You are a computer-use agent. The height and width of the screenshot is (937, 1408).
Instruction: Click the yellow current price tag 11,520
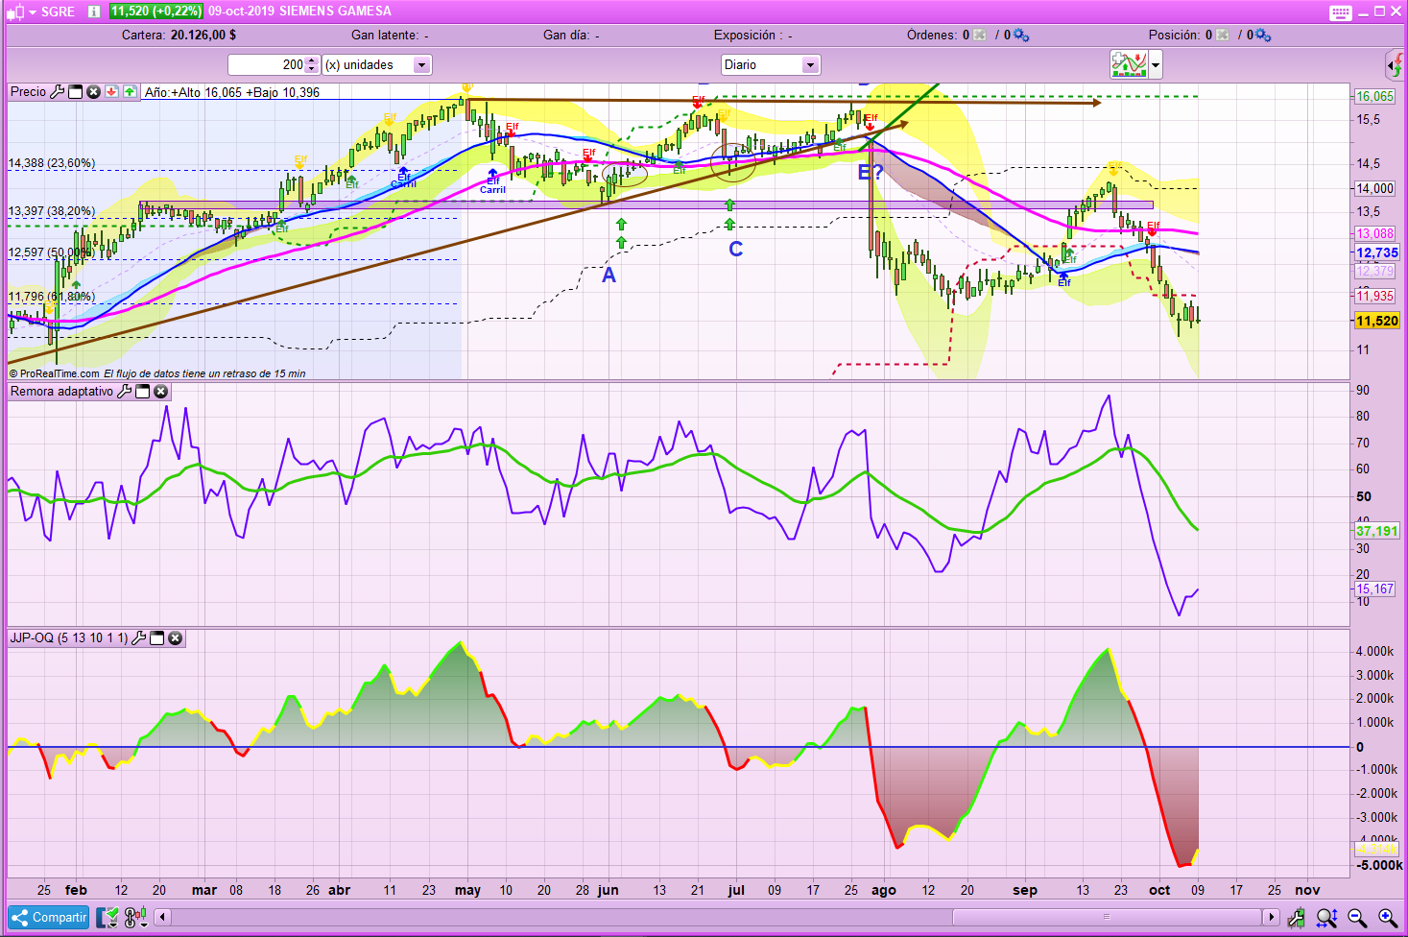pyautogui.click(x=1376, y=321)
